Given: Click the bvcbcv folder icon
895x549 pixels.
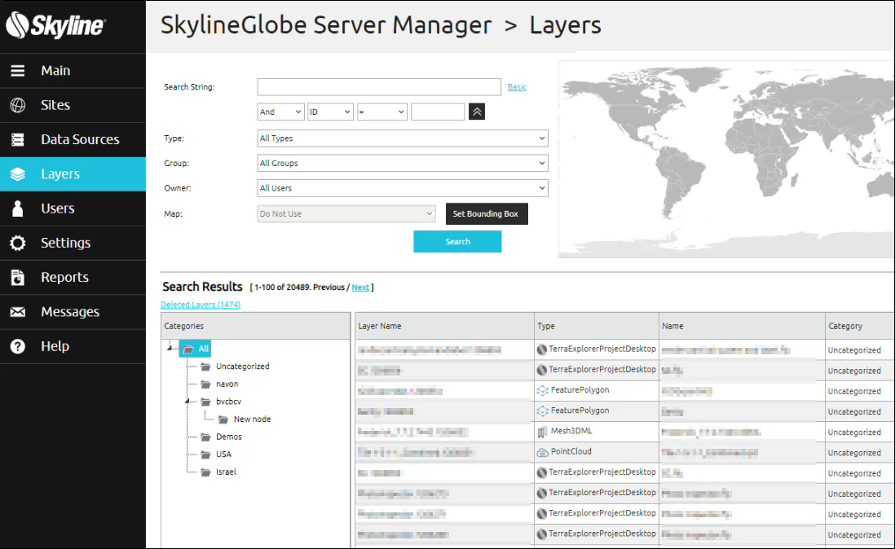Looking at the screenshot, I should click(205, 402).
